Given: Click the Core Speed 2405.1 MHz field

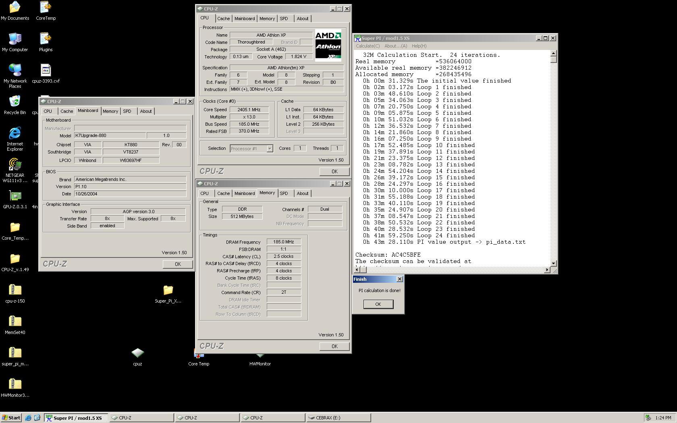Looking at the screenshot, I should pyautogui.click(x=249, y=110).
